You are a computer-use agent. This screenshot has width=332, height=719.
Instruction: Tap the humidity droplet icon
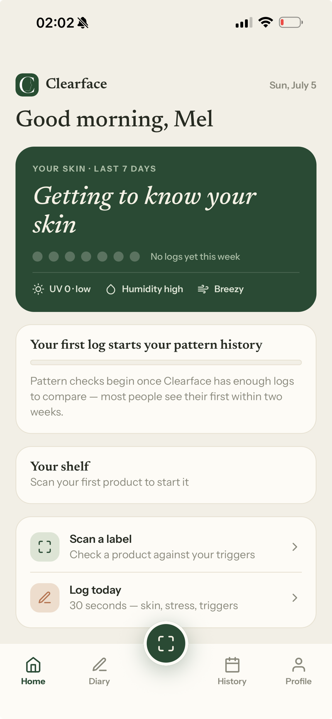[110, 289]
